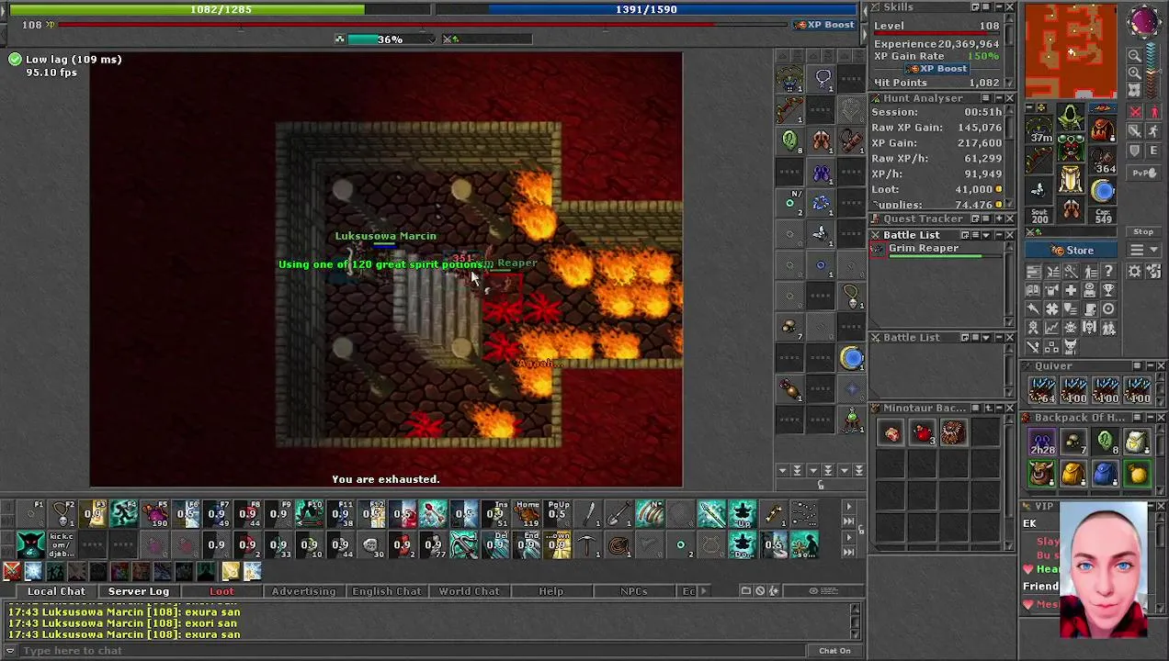Open the trophy icon in sidebar
Image resolution: width=1169 pixels, height=661 pixels.
(1109, 291)
